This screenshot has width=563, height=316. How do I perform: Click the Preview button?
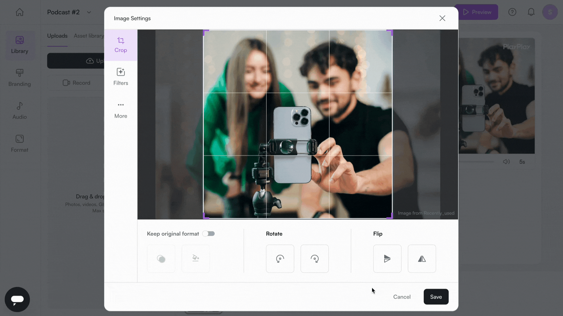click(x=477, y=12)
